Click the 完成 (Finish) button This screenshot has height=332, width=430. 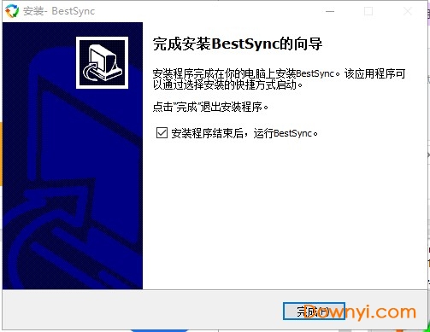pos(314,312)
